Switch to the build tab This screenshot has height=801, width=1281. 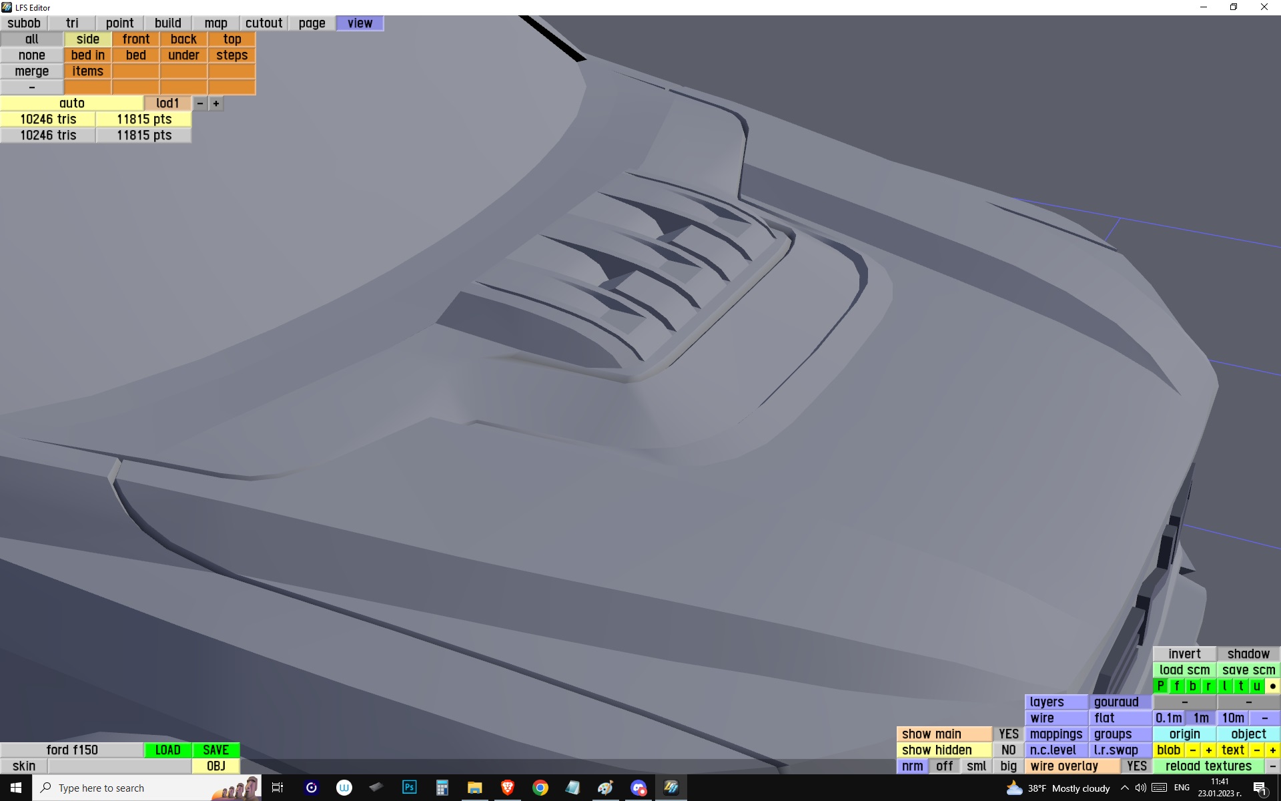pyautogui.click(x=167, y=23)
